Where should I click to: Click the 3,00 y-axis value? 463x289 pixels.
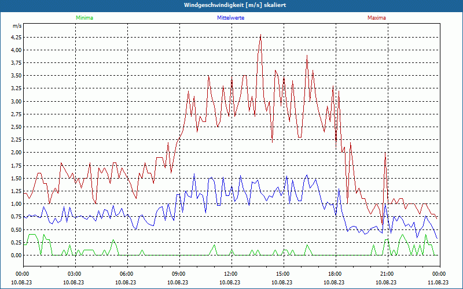click(x=16, y=102)
